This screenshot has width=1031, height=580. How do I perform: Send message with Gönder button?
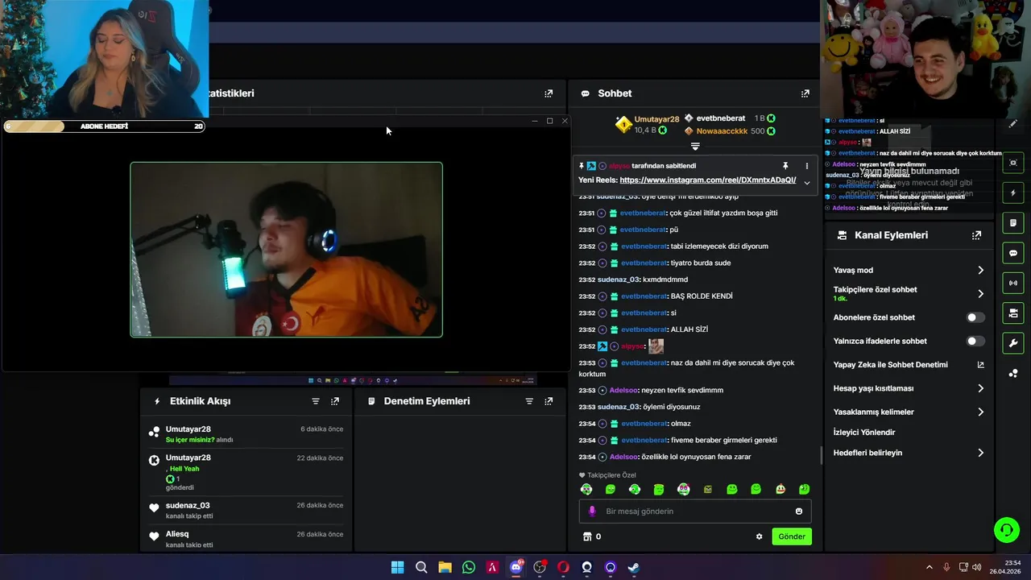tap(791, 536)
